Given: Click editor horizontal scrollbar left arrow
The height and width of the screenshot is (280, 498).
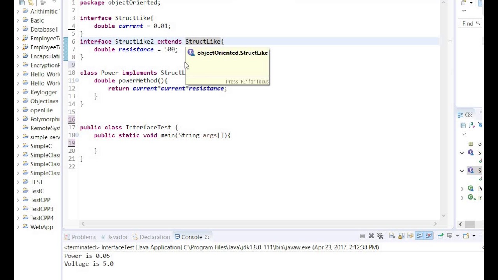Looking at the screenshot, I should coord(82,224).
